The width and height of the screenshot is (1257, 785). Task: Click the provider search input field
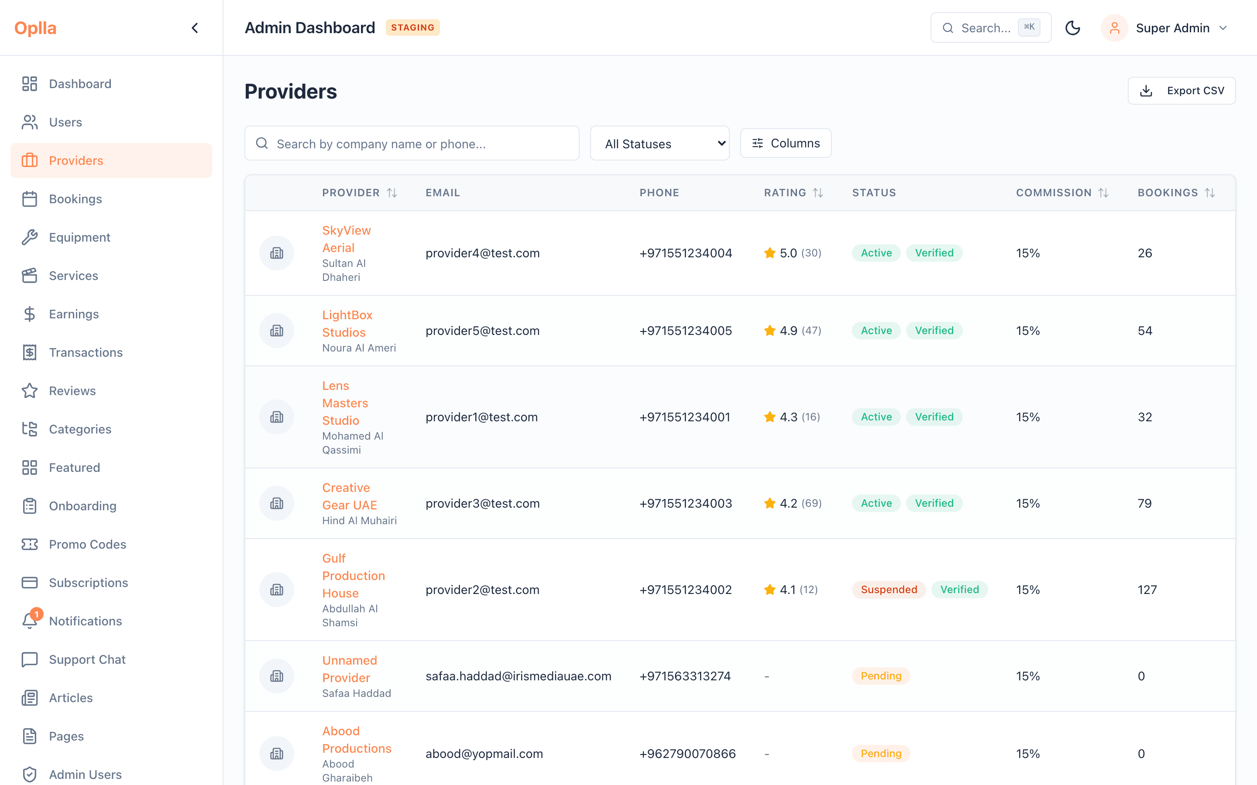coord(412,143)
